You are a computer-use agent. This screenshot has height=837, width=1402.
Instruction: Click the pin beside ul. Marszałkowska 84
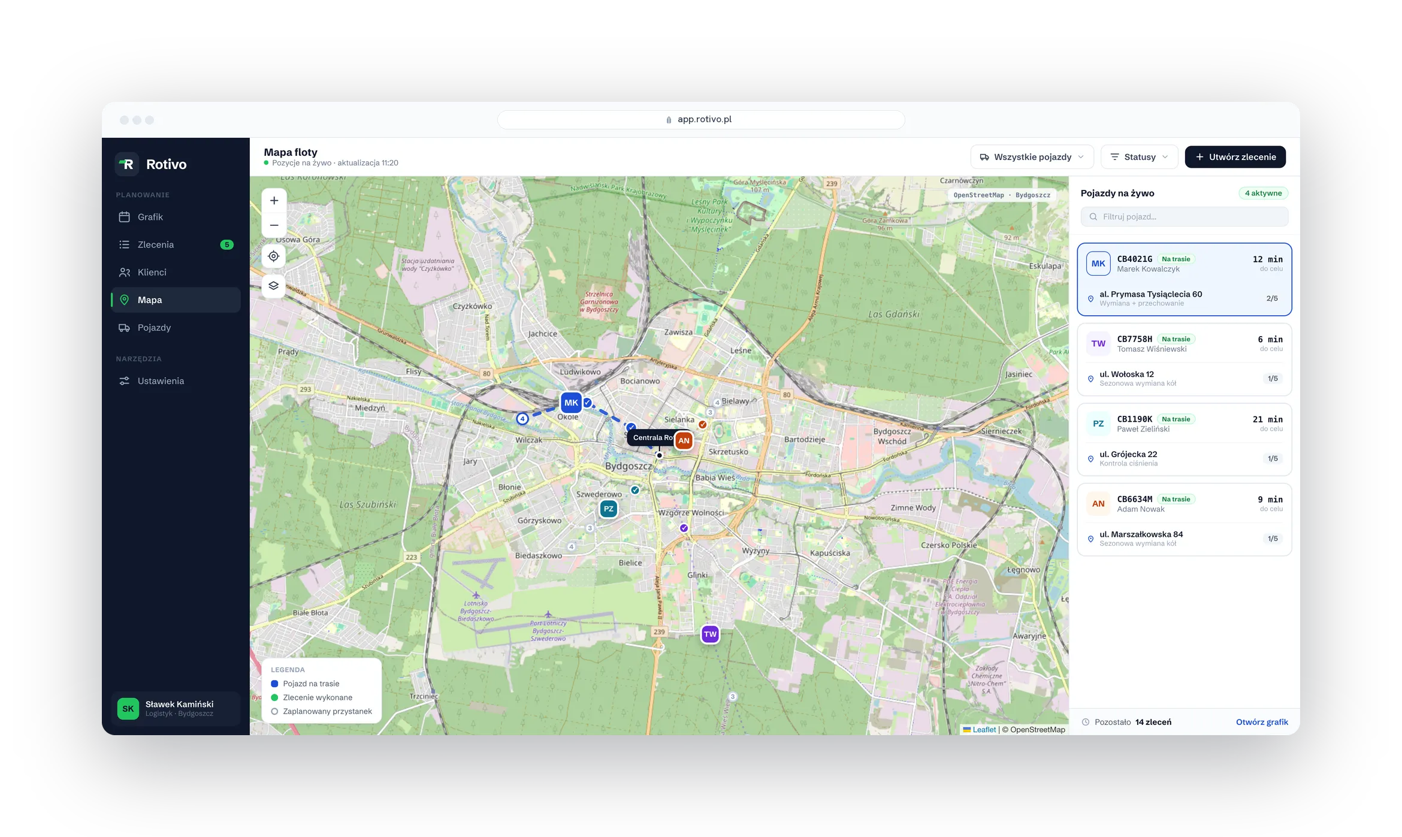pos(1090,539)
